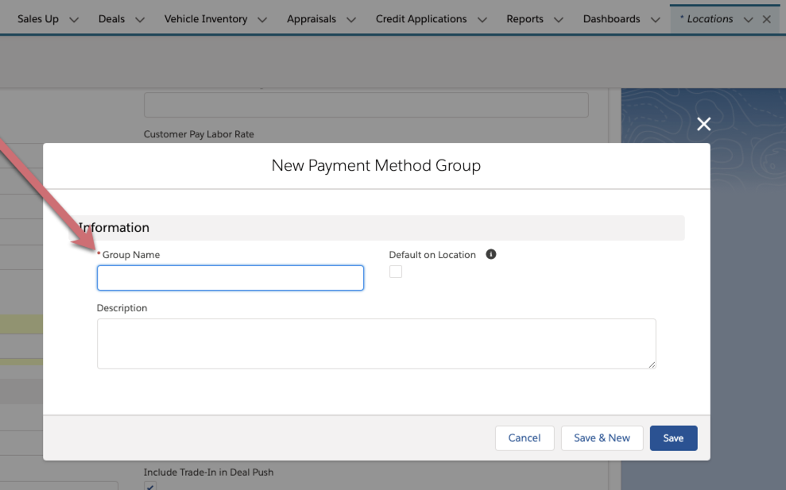Click the blue Save button
The image size is (786, 490).
[673, 438]
